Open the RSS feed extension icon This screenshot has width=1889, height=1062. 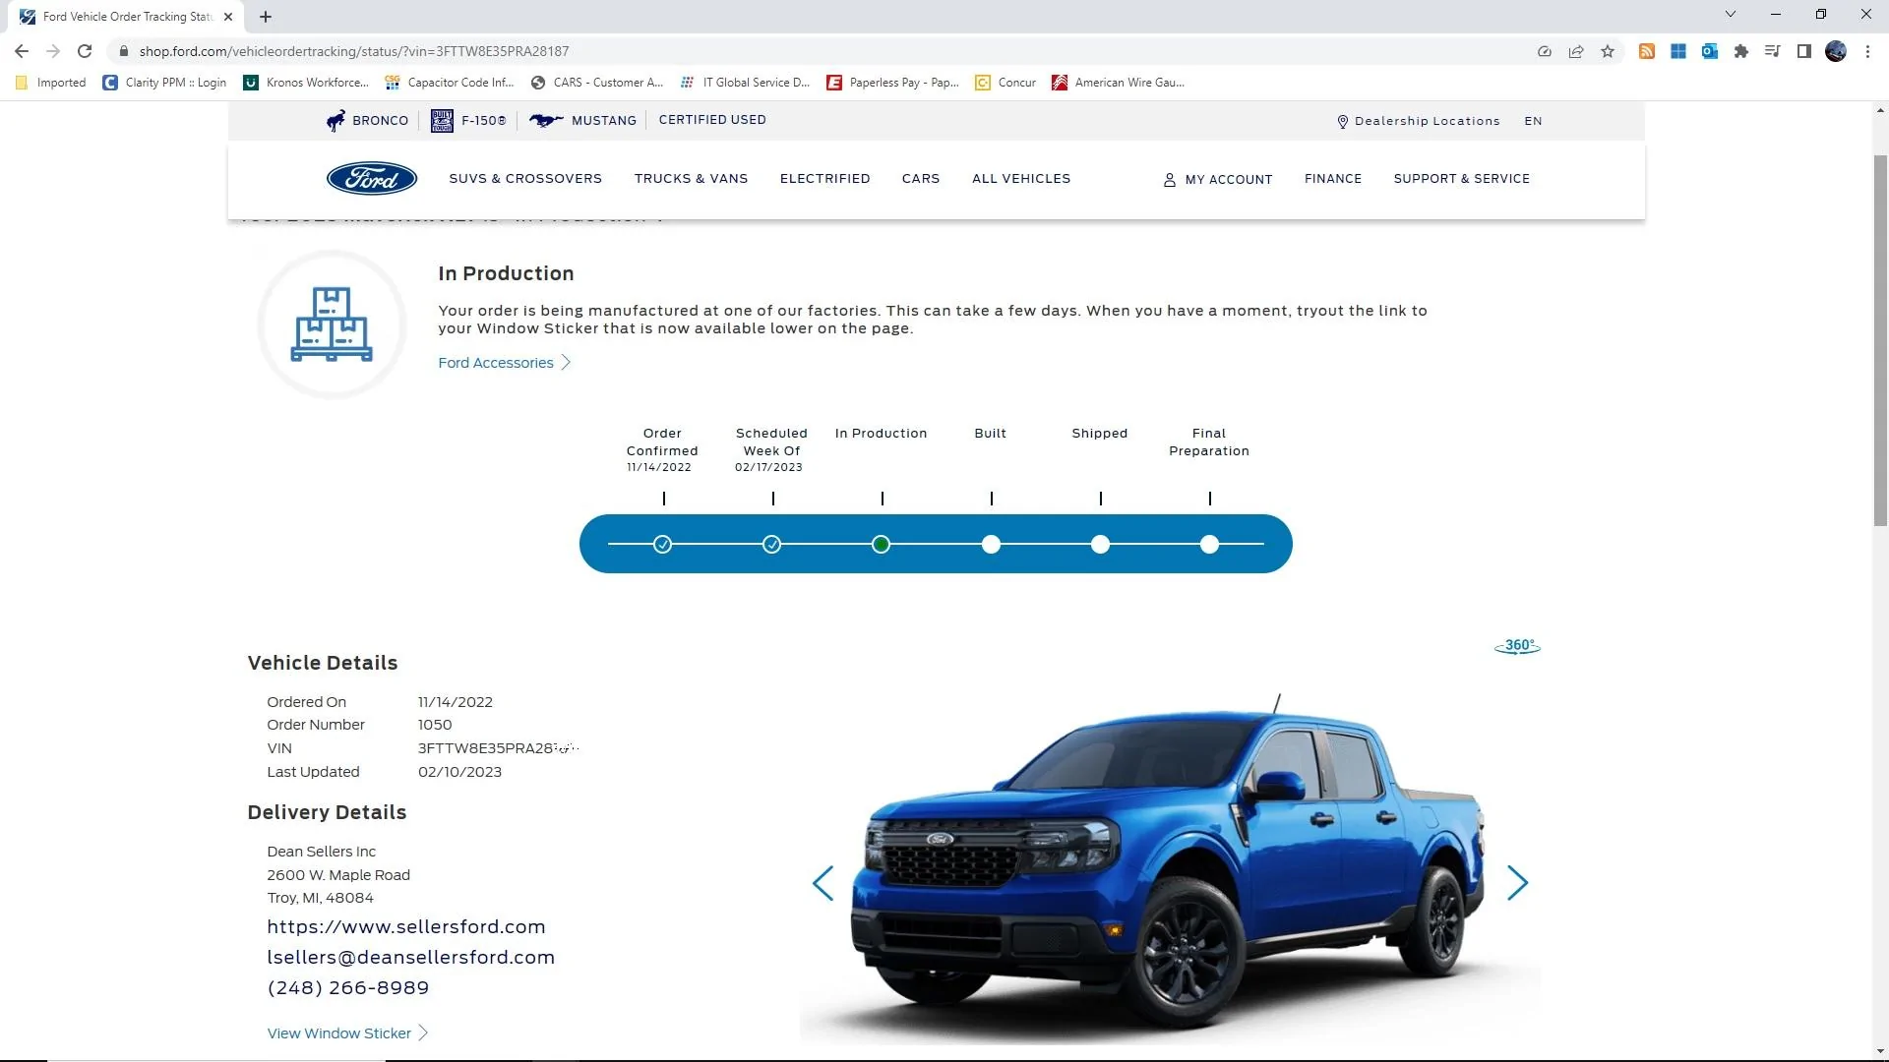click(1647, 51)
